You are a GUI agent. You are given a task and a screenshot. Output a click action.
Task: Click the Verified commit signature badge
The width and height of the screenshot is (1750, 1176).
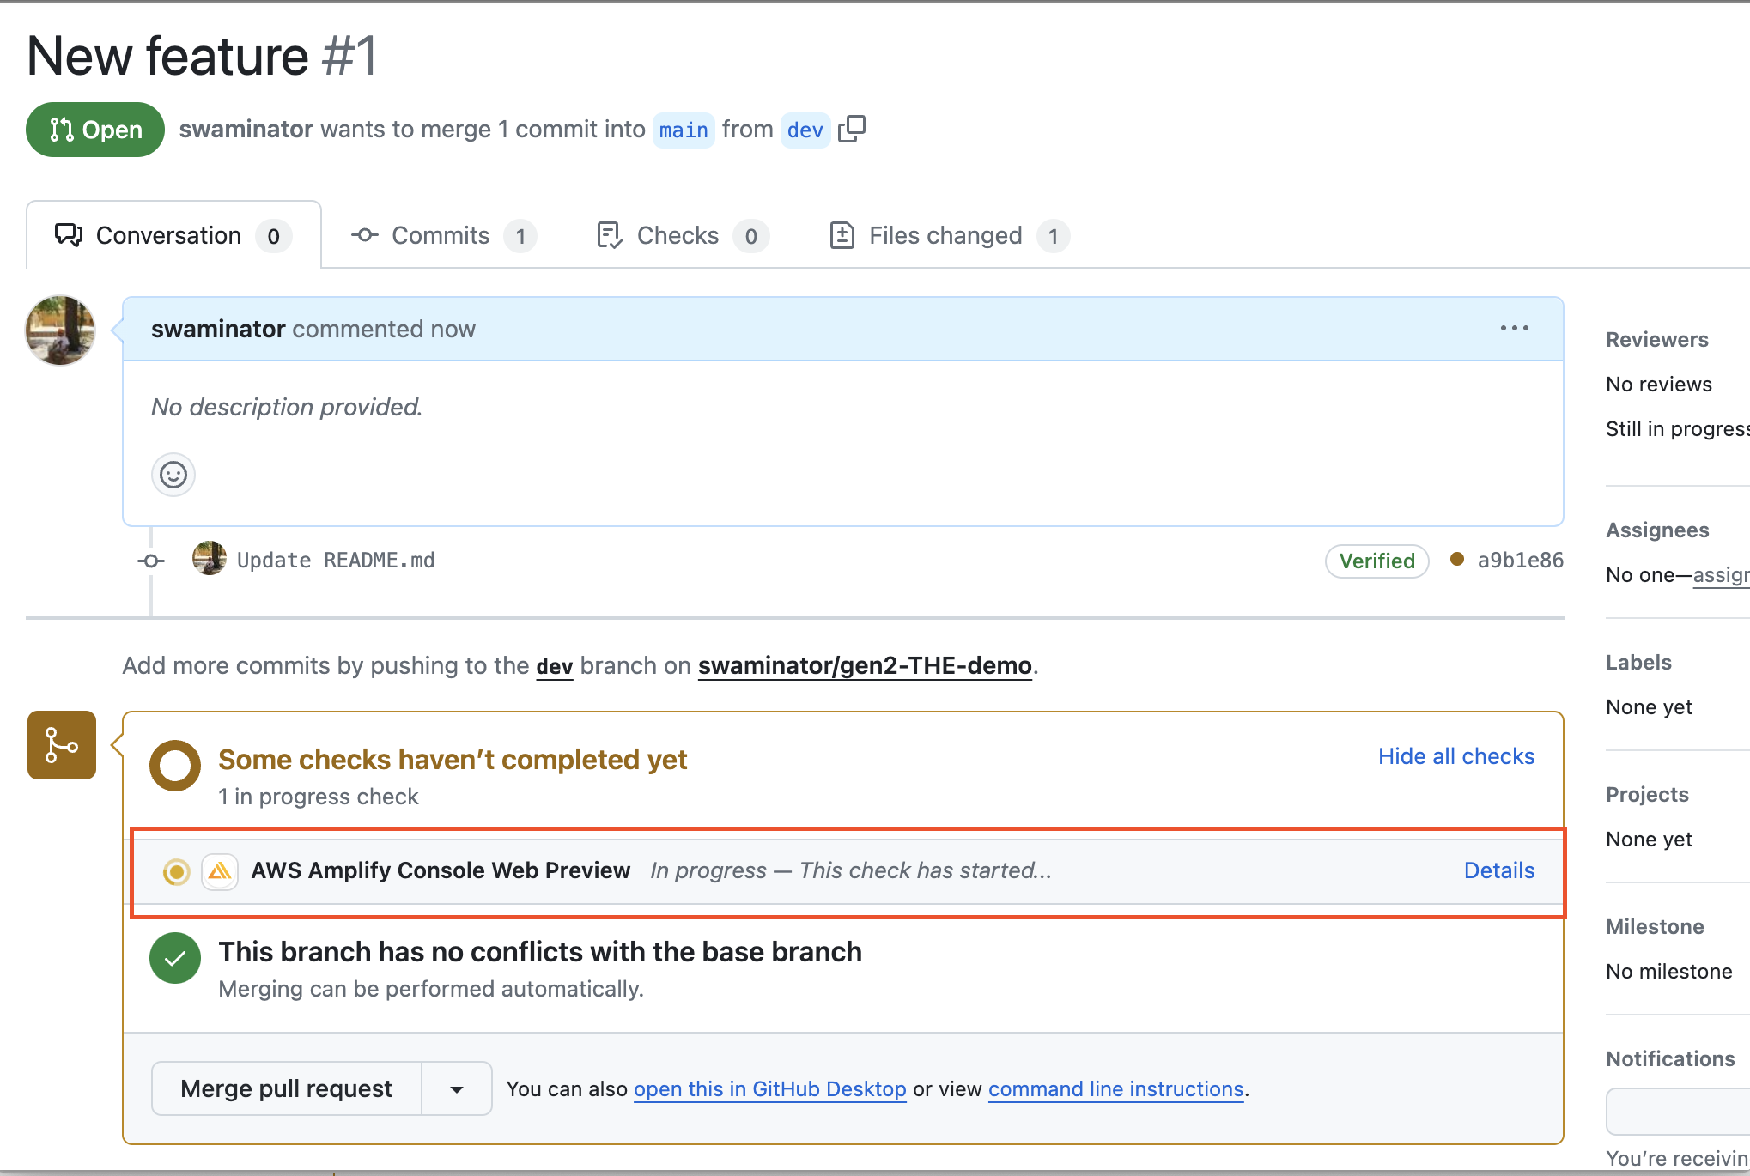coord(1376,561)
